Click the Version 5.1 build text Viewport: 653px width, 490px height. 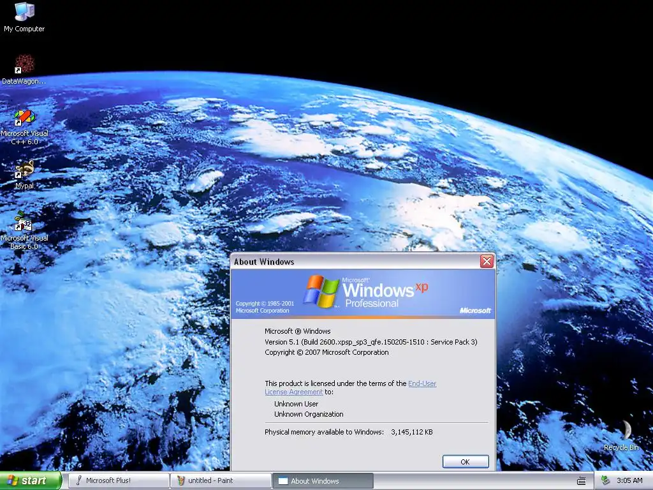371,342
